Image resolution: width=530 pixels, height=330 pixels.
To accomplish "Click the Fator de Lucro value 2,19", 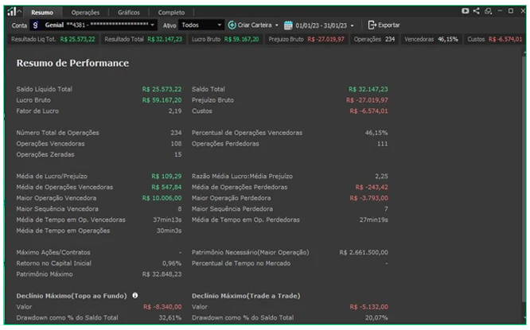I will coord(175,111).
